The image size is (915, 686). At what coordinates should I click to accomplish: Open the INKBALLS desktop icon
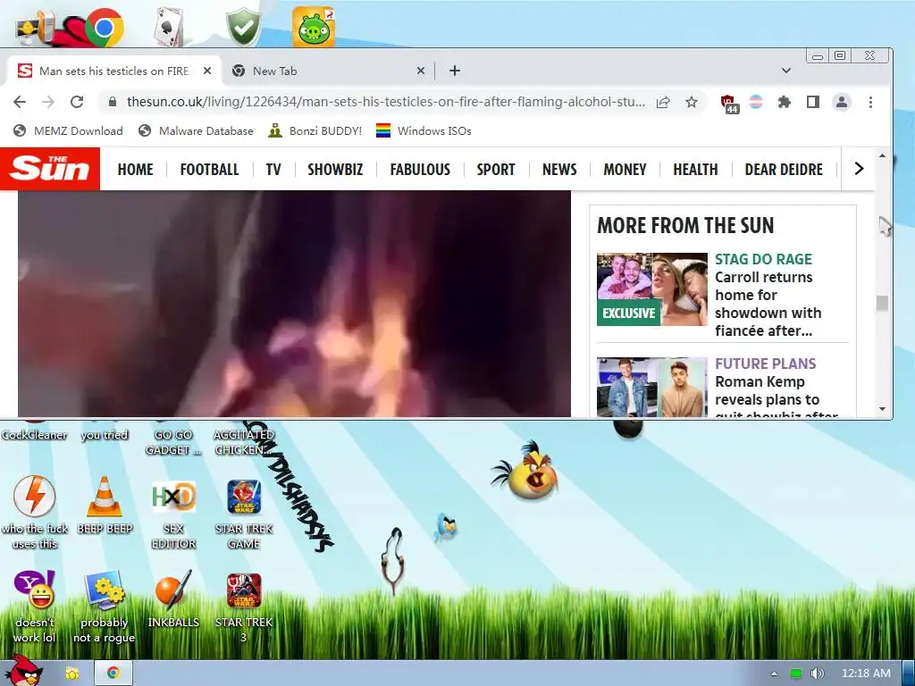coord(173,599)
